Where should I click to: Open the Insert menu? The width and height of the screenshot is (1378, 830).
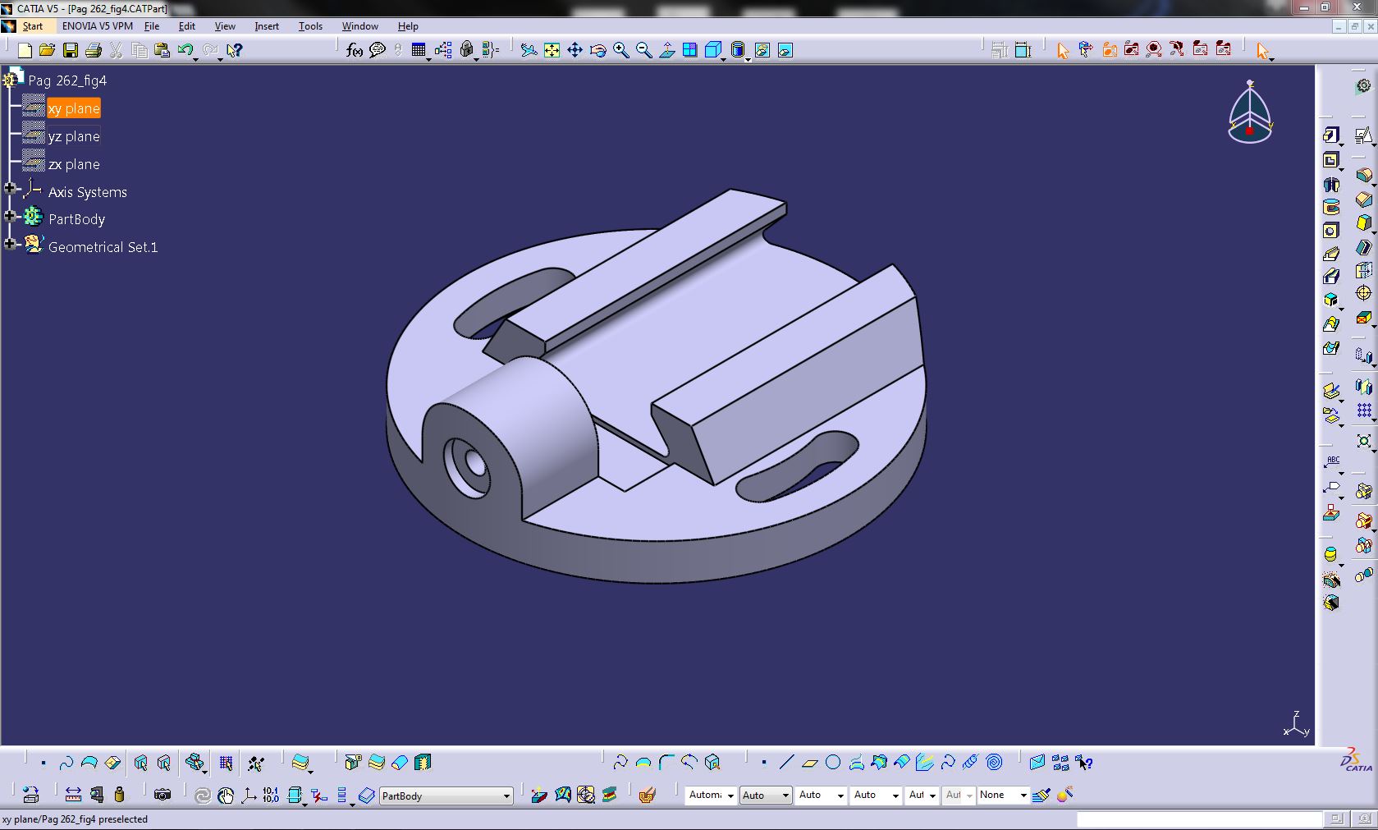click(x=267, y=26)
